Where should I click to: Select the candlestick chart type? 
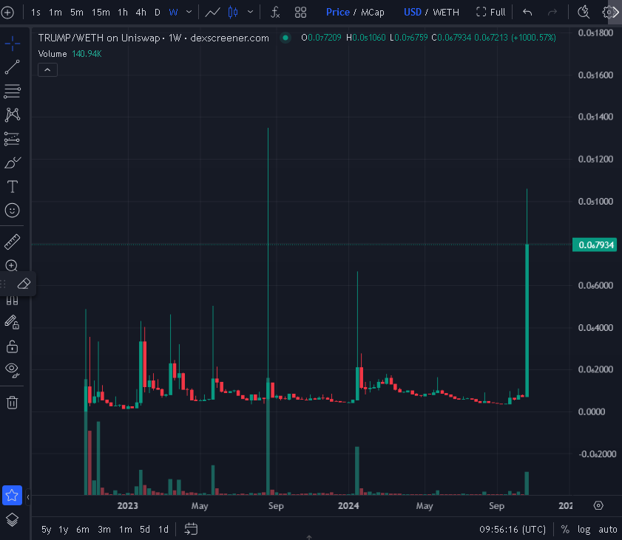(233, 13)
